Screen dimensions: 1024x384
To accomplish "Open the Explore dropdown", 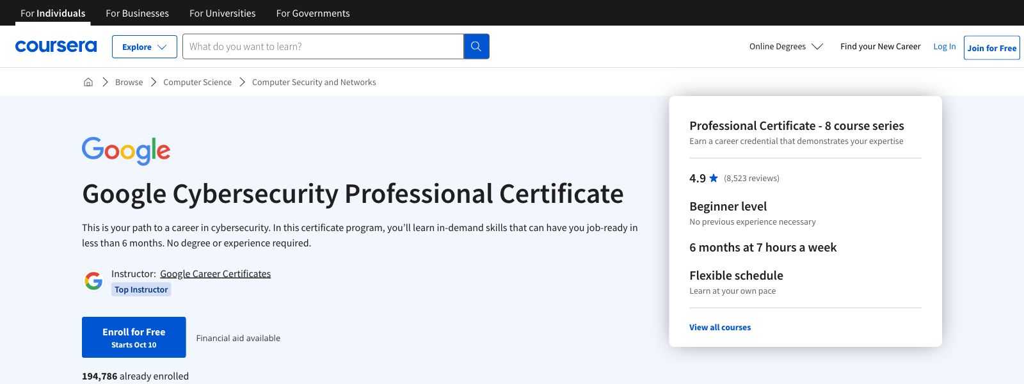I will [x=145, y=47].
